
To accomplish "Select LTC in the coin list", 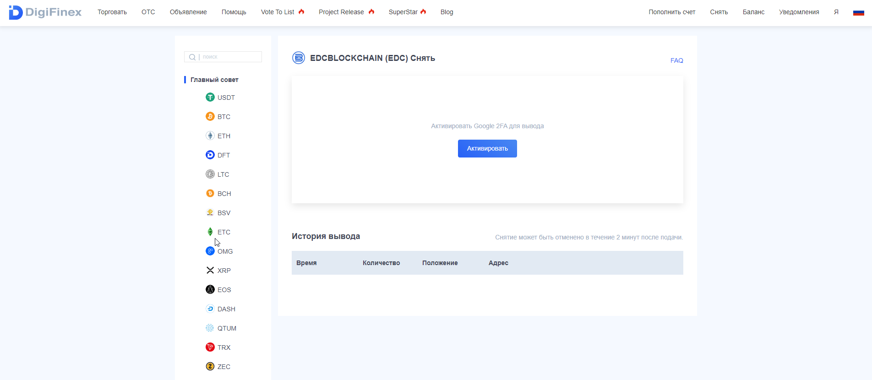I will (223, 174).
